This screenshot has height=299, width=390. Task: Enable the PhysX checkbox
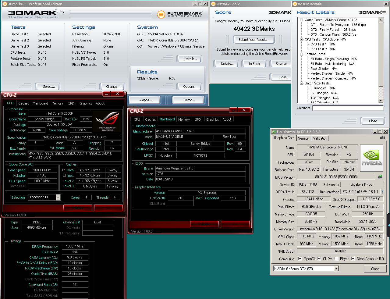336,258
